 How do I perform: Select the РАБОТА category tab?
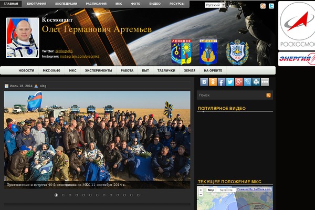[127, 70]
